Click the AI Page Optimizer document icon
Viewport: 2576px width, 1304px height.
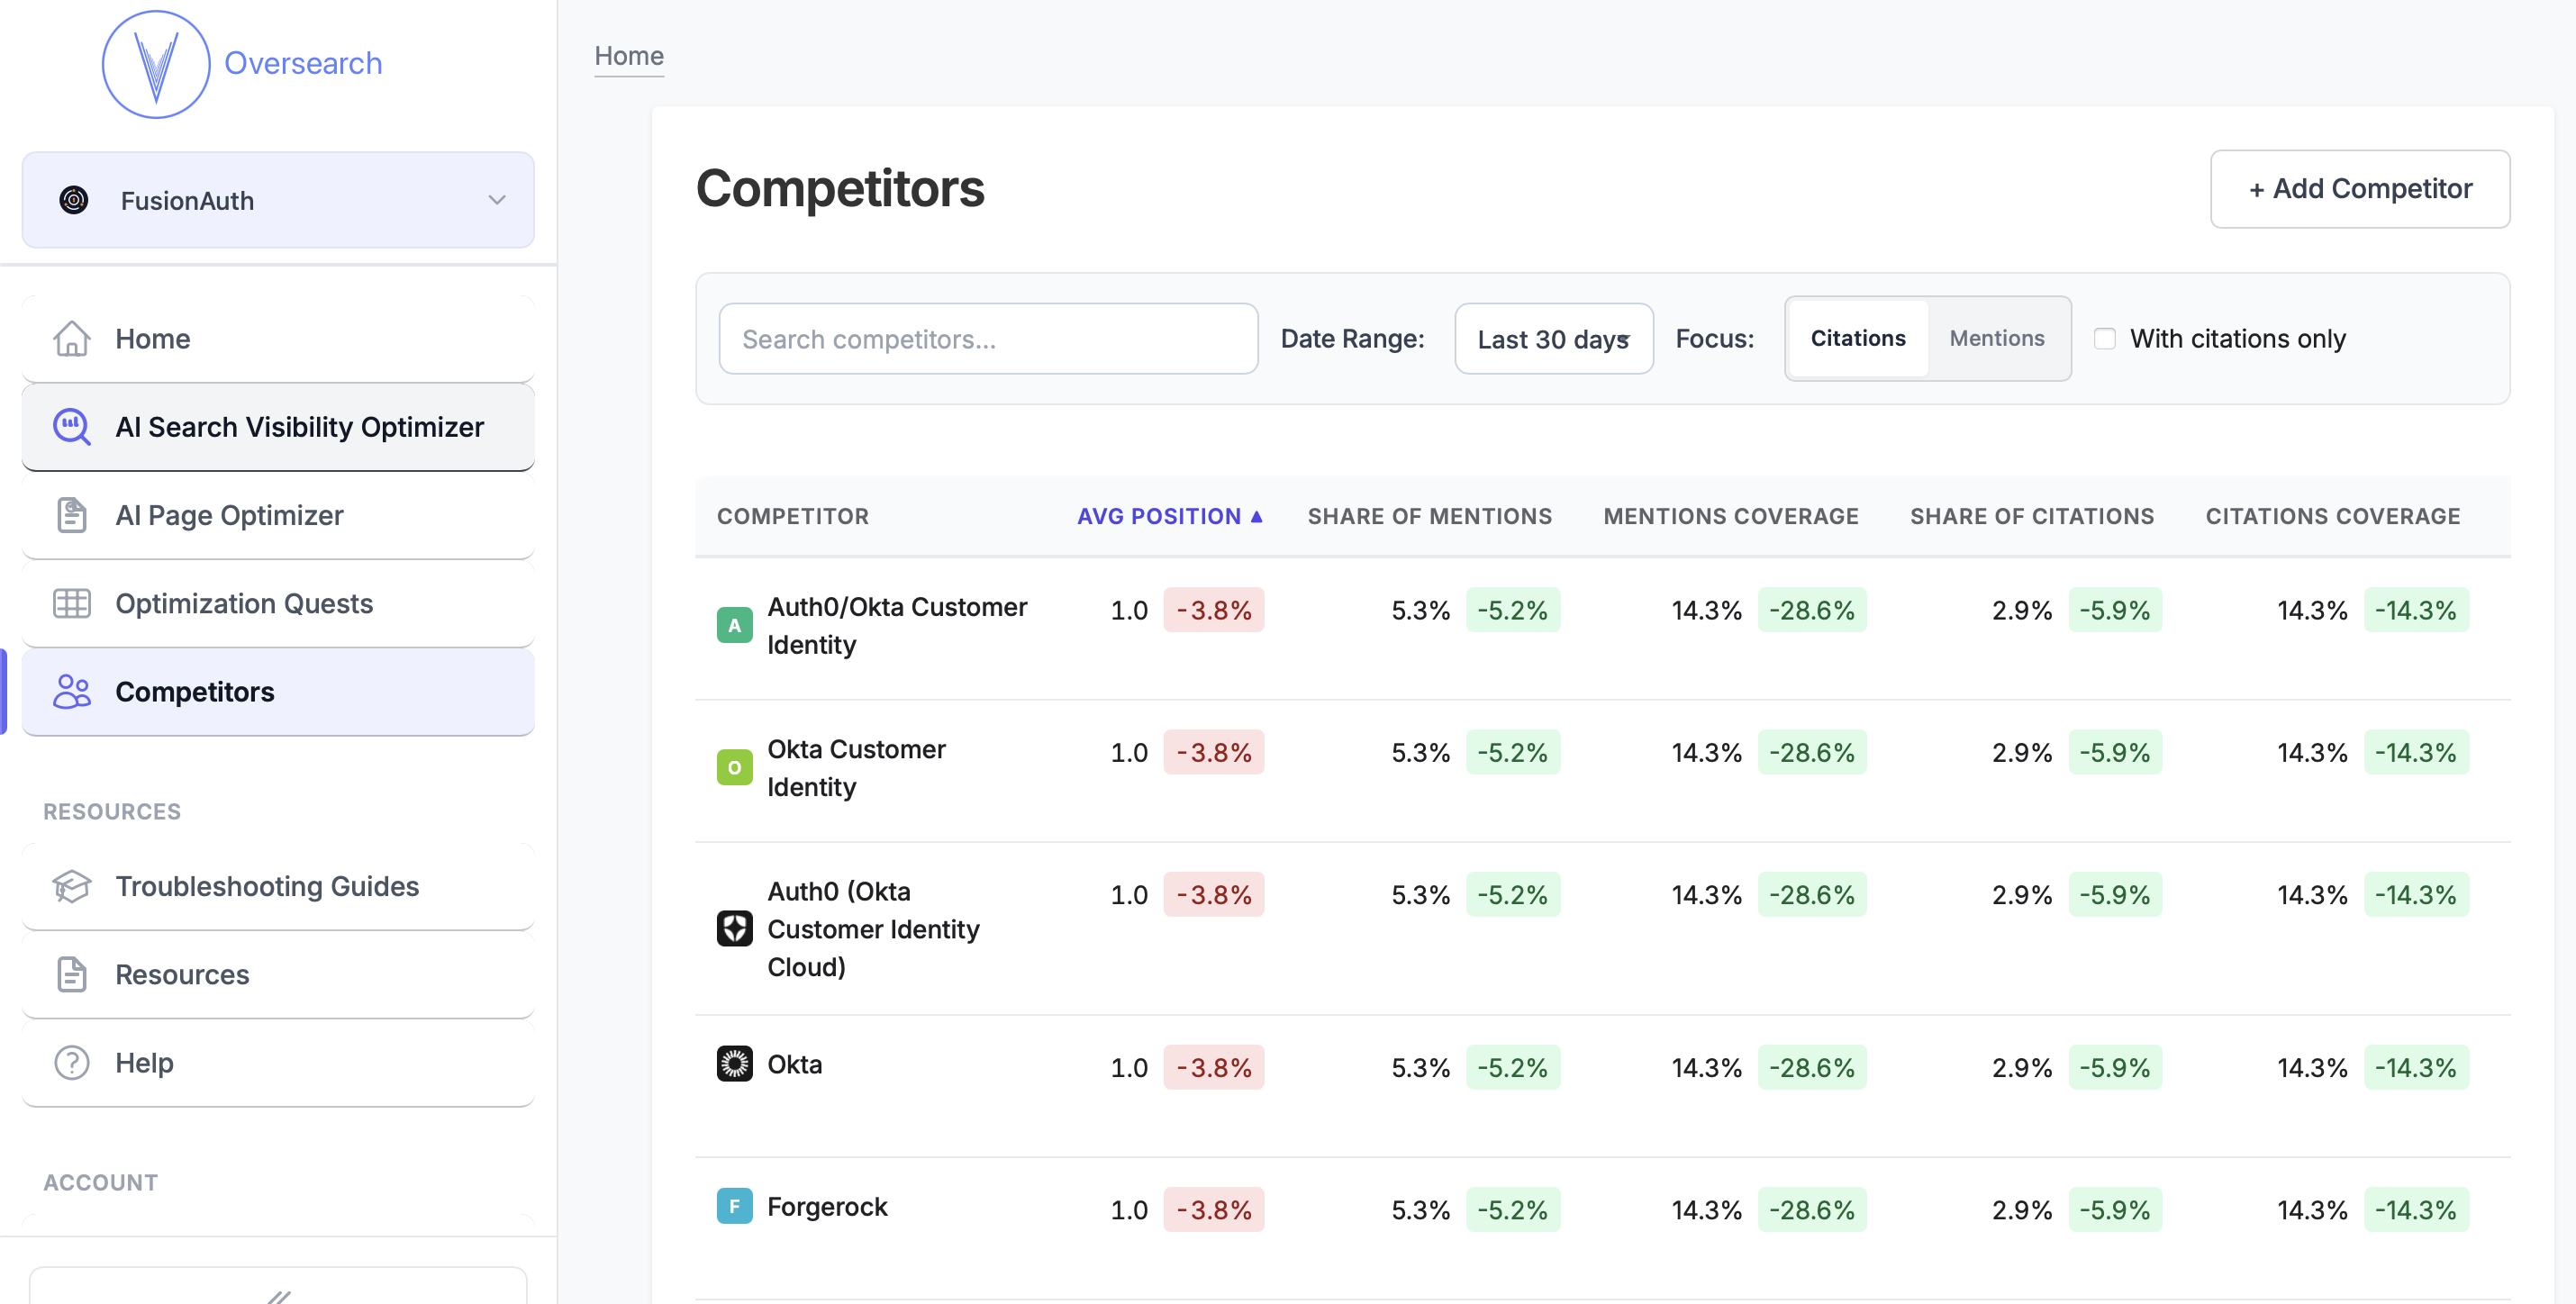coord(72,515)
